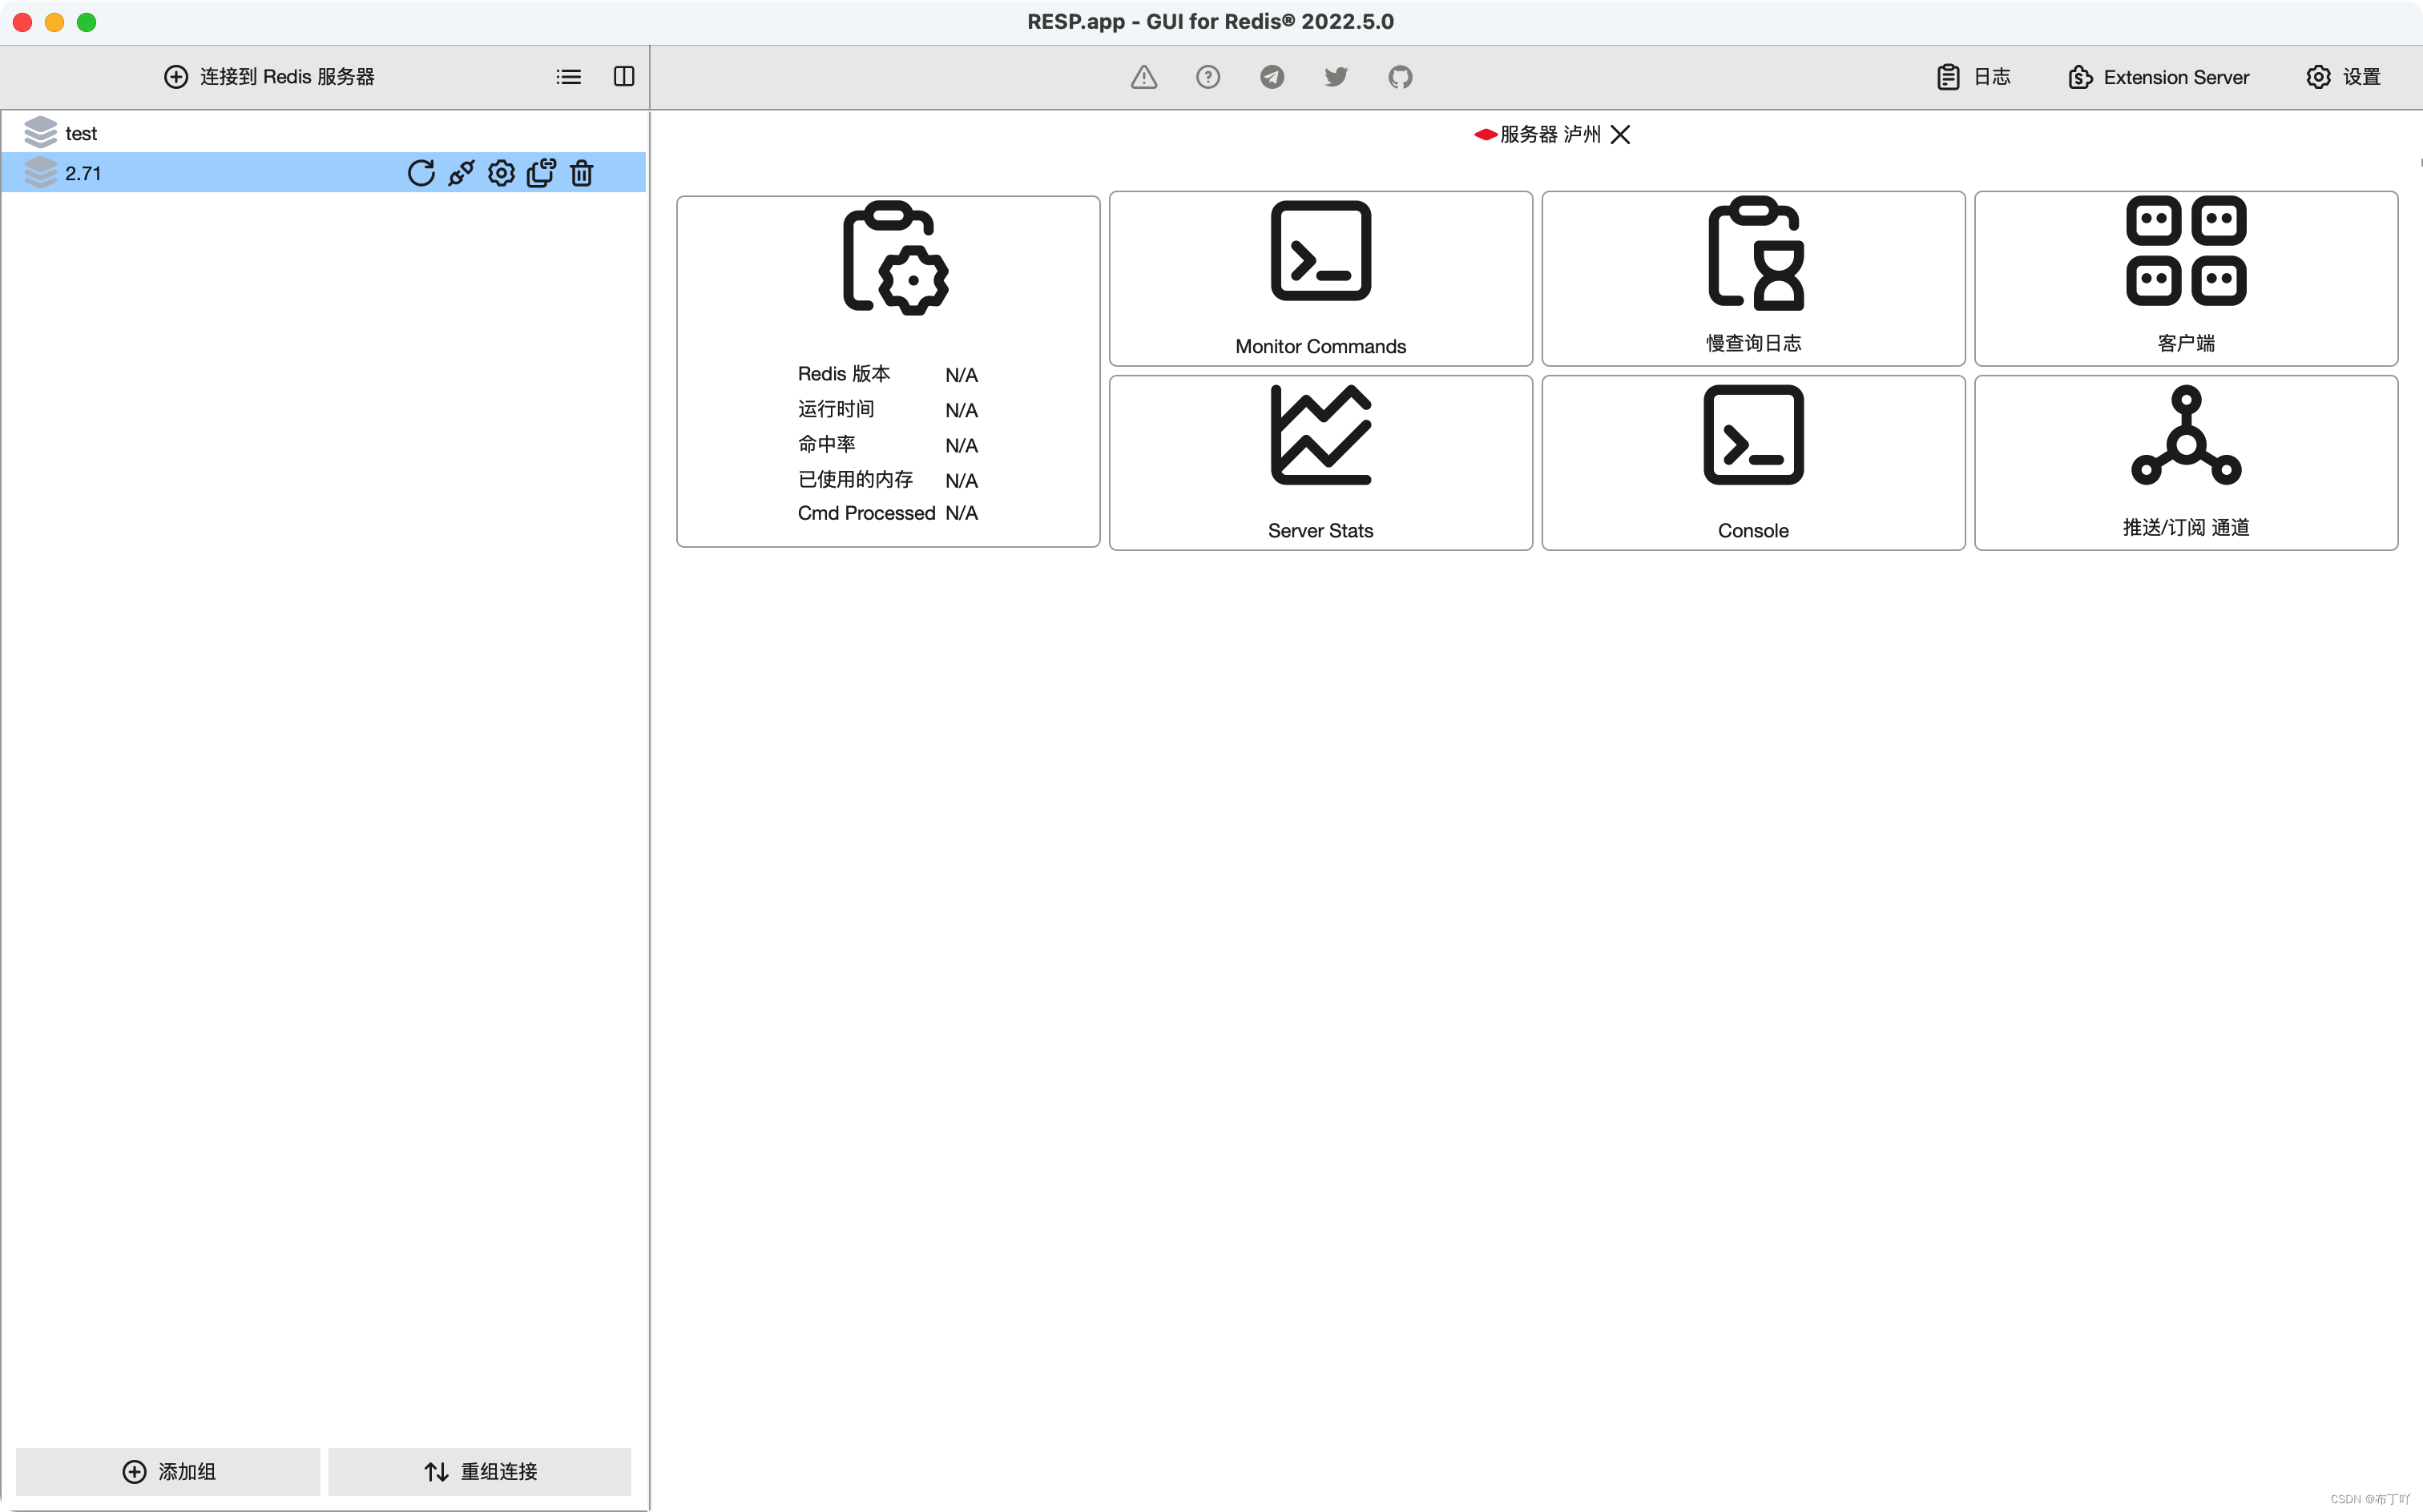
Task: Connect to 2.71 using the plug icon
Action: [x=460, y=173]
